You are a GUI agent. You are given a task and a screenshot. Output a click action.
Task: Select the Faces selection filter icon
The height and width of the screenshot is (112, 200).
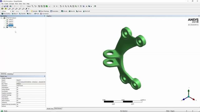[x=44, y=6]
